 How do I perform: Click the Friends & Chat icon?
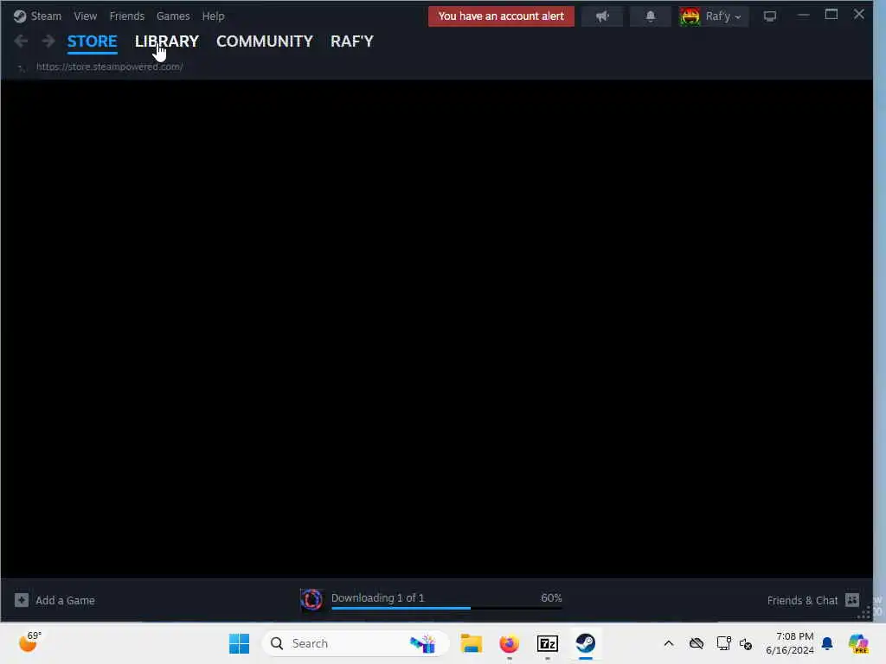click(x=852, y=600)
